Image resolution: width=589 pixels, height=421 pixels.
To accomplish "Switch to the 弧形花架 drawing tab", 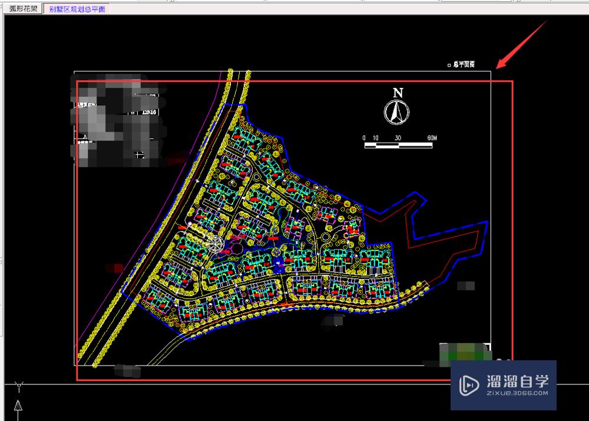I will click(24, 9).
